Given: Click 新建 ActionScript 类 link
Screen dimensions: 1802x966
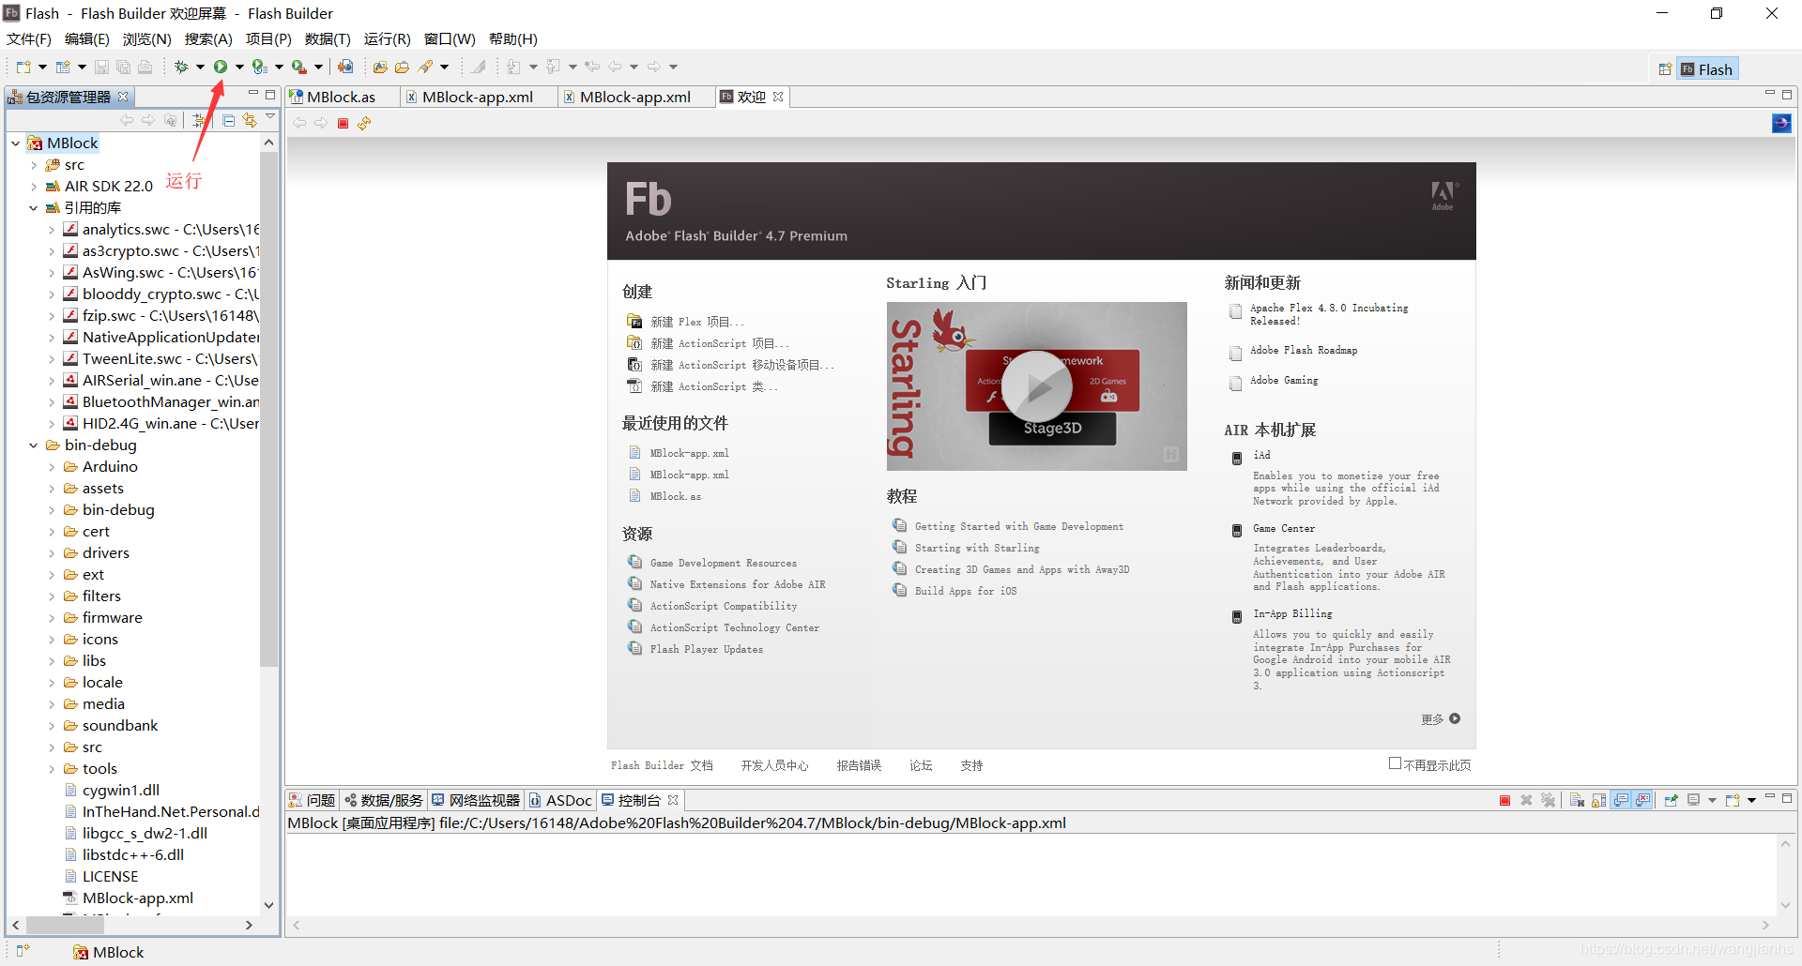Looking at the screenshot, I should (x=713, y=386).
